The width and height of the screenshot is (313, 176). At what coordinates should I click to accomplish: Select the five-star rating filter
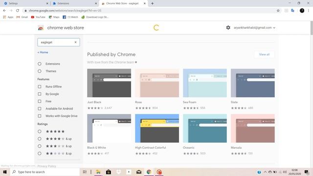point(40,132)
